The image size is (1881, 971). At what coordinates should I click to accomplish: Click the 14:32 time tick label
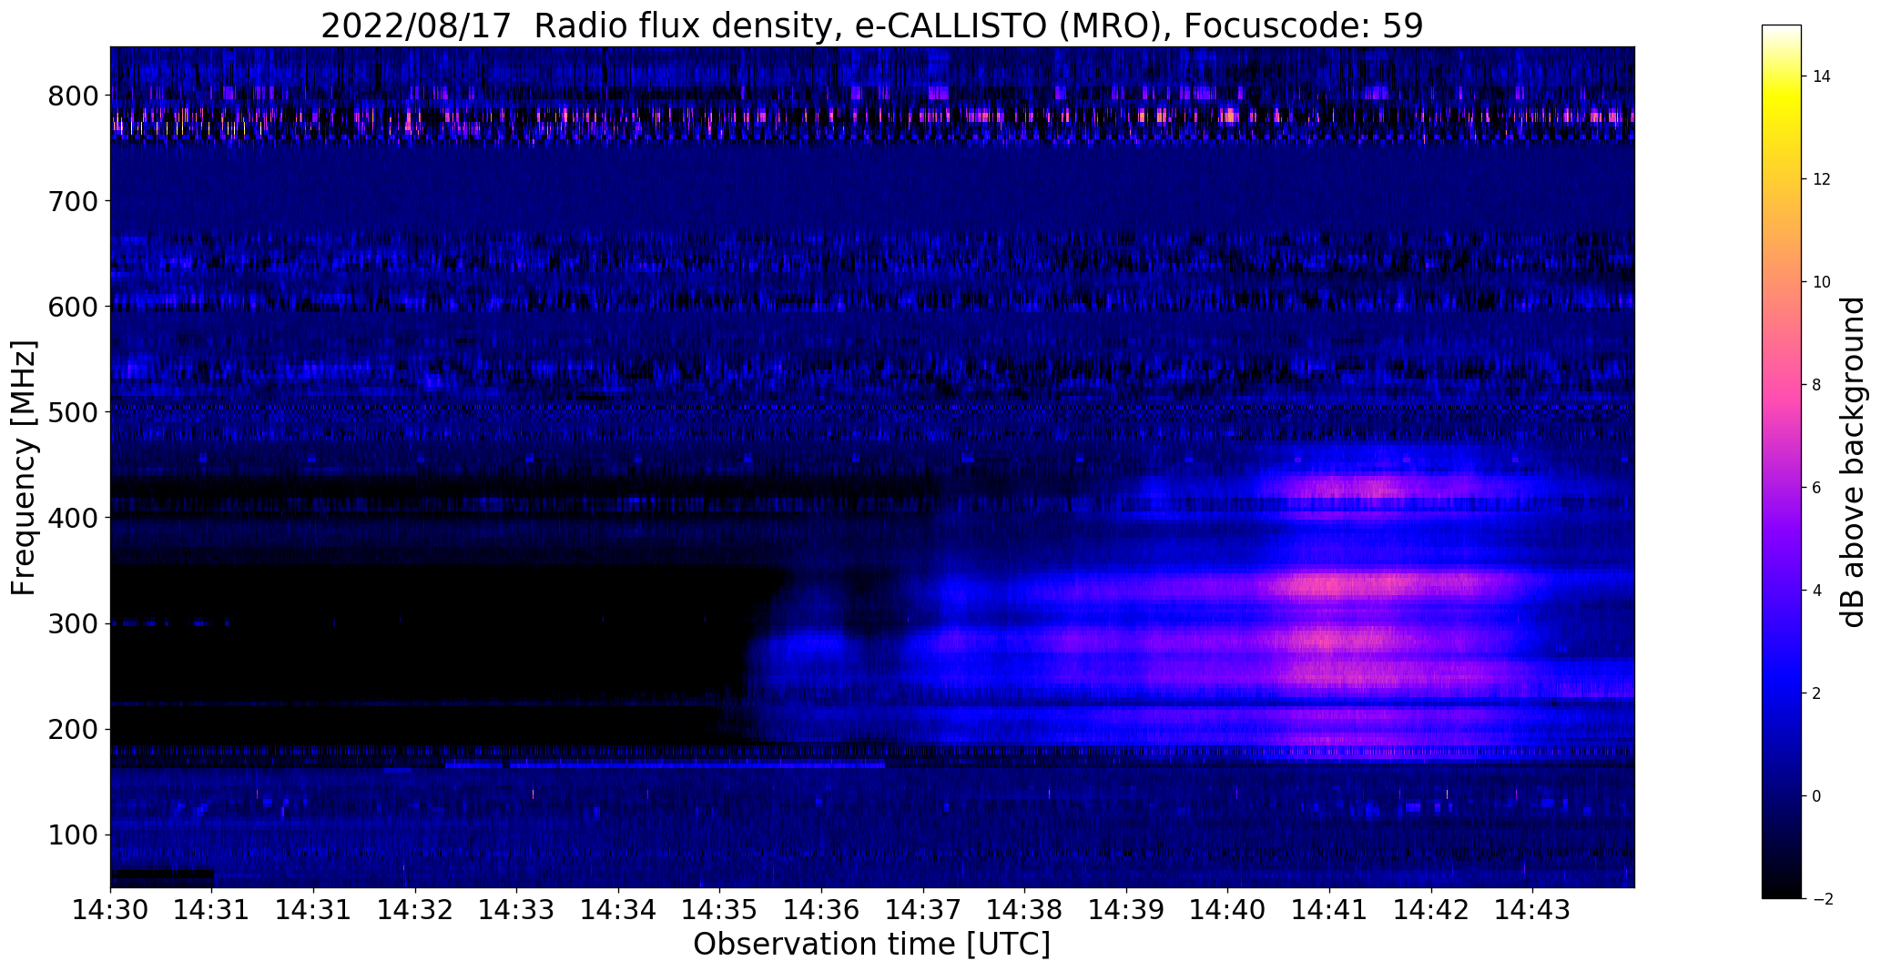(415, 910)
